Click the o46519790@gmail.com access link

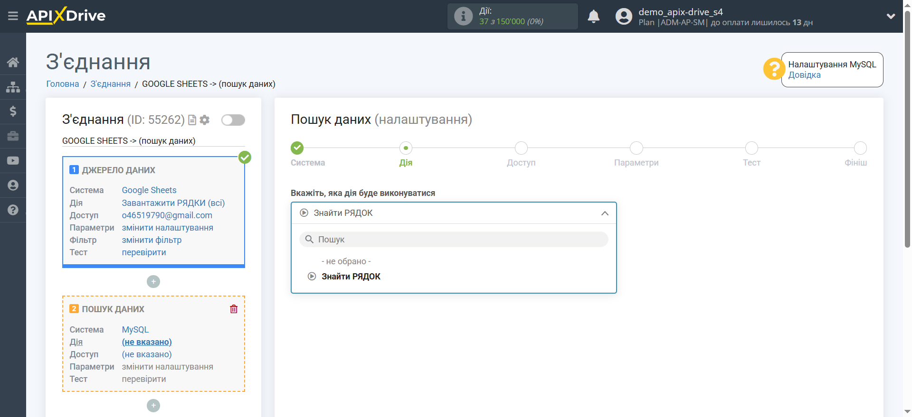pos(167,215)
